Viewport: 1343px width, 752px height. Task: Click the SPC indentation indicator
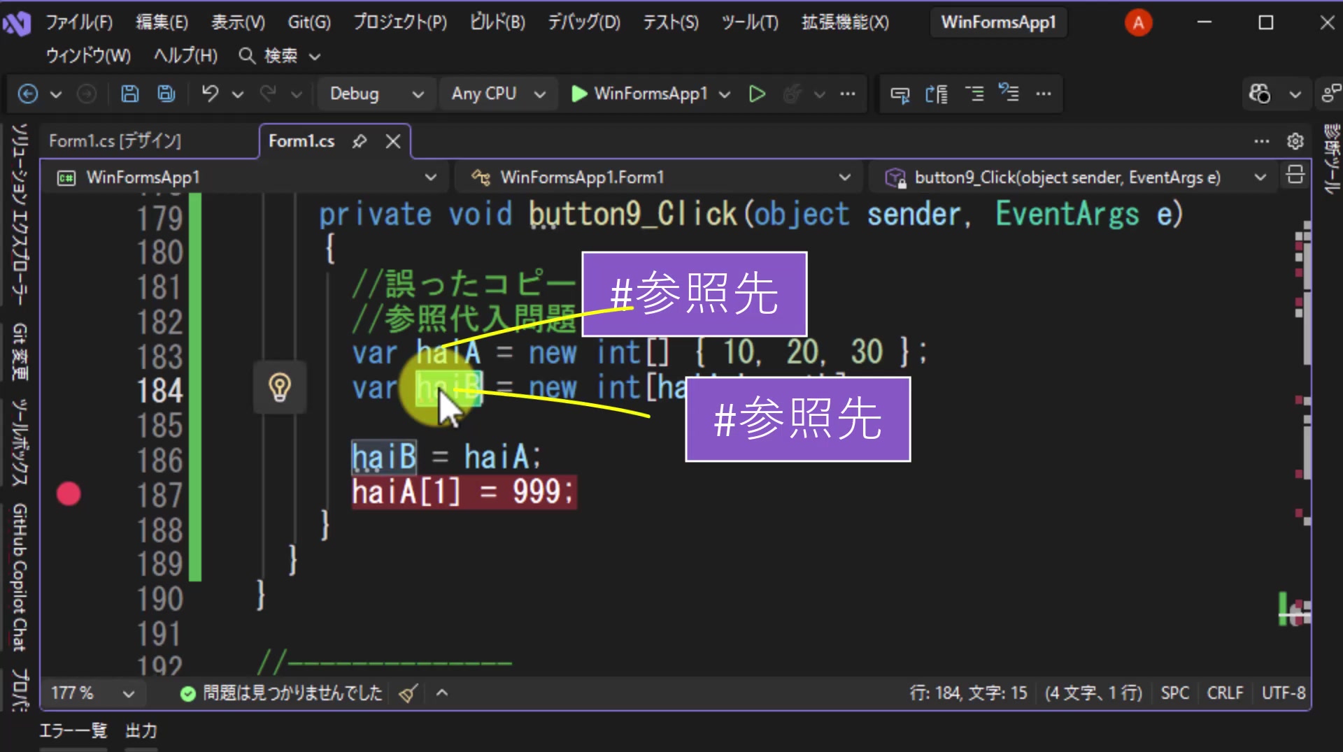pos(1175,693)
